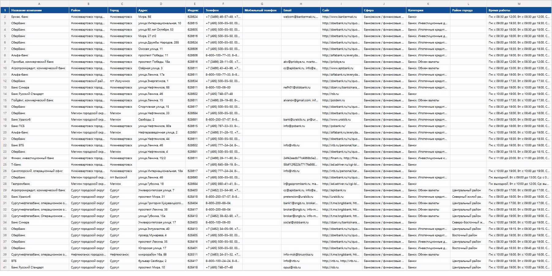552x276 pixels.
Task: Select the district cell 'Северо-Восточный ж...'
Action: pyautogui.click(x=468, y=222)
